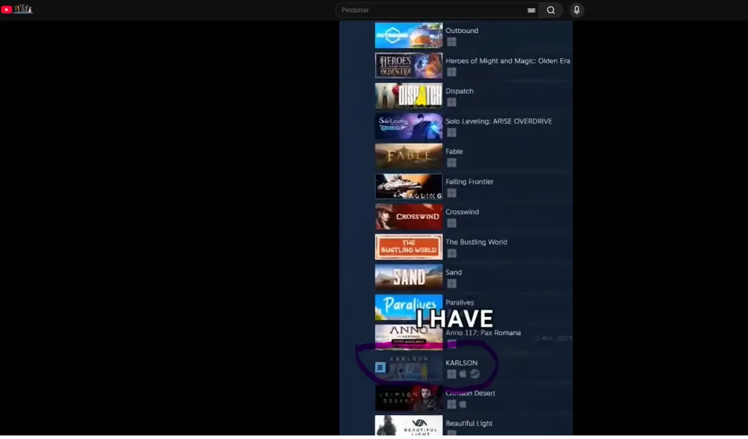Click the YouTube logo
Viewport: 748px width, 439px height.
8,9
